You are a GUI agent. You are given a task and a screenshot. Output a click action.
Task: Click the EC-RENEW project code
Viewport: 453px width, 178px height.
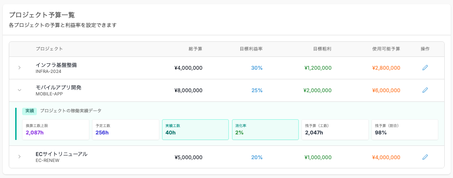48,161
